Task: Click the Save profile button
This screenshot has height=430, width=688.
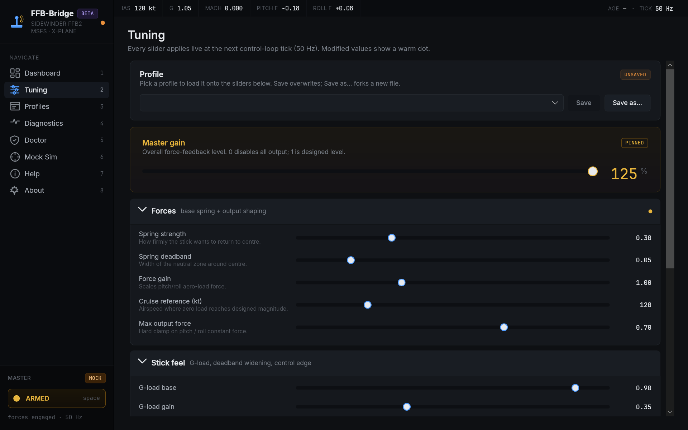Action: click(x=583, y=103)
